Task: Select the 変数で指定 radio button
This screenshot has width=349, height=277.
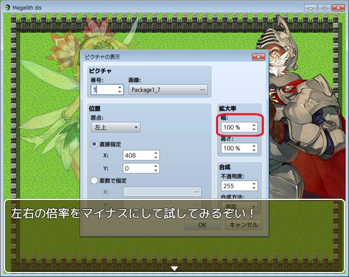Action: pos(94,180)
